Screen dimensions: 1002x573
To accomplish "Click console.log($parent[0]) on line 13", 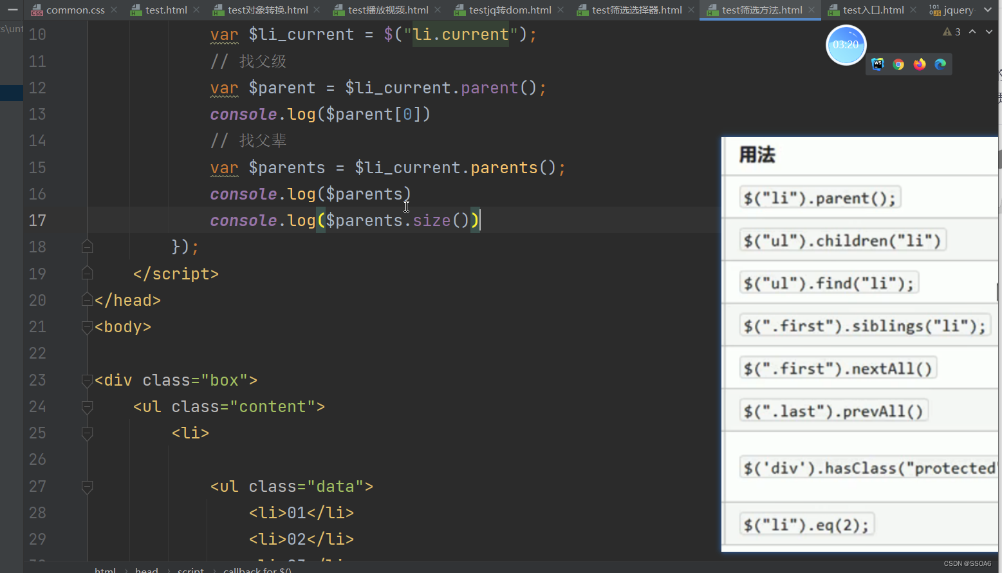I will point(320,114).
